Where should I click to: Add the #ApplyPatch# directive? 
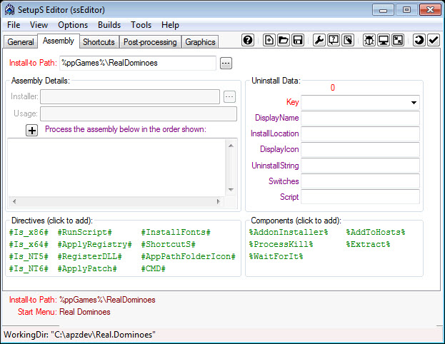[x=87, y=268]
